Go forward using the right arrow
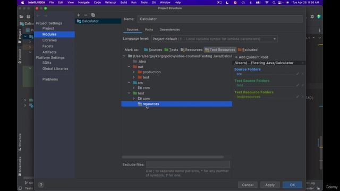The height and width of the screenshot is (191, 340). tap(46, 15)
